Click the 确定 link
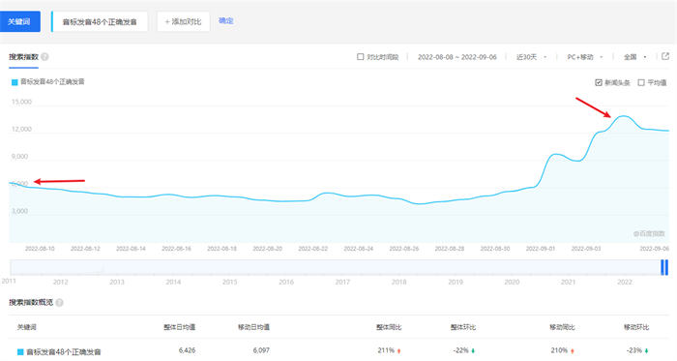Viewport: 677px width, 361px height. click(x=225, y=20)
